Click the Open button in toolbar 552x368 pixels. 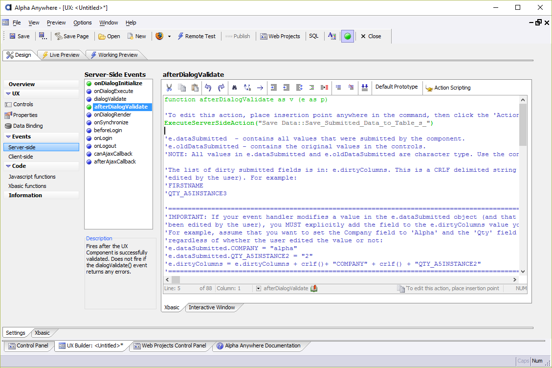tap(109, 36)
